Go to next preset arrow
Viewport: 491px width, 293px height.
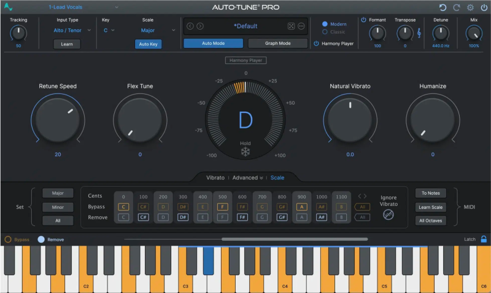pos(200,26)
